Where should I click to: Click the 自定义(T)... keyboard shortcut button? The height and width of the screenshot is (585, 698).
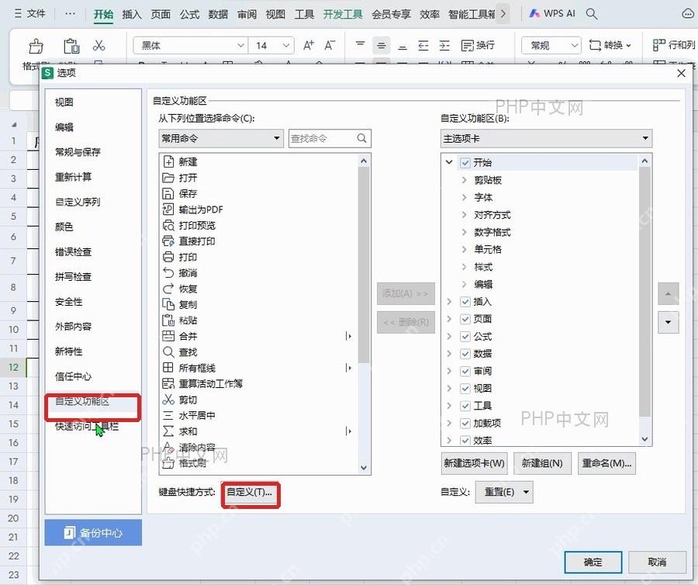click(x=251, y=493)
